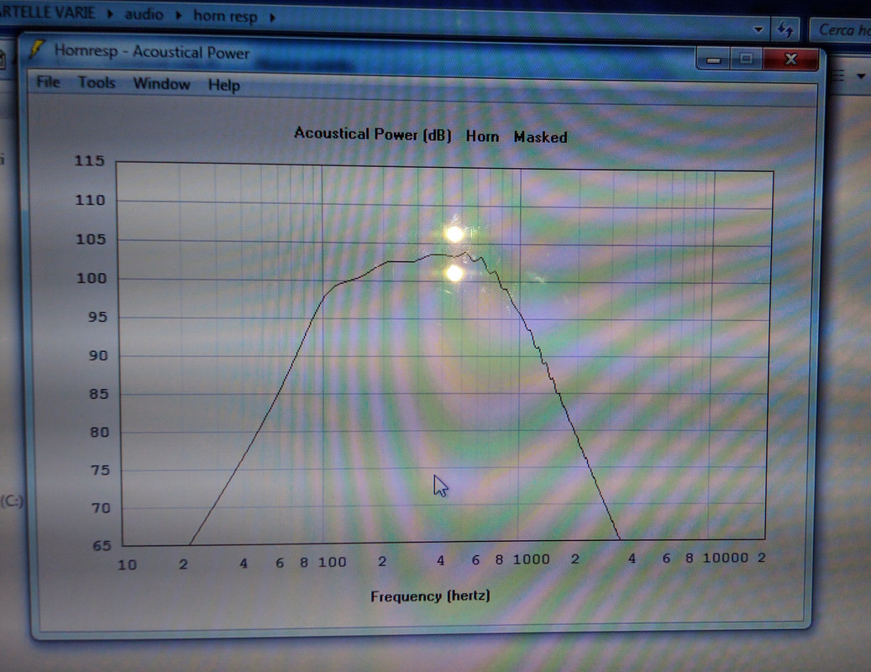Click the 'audio' folder in Explorer breadcrumb

coord(144,14)
